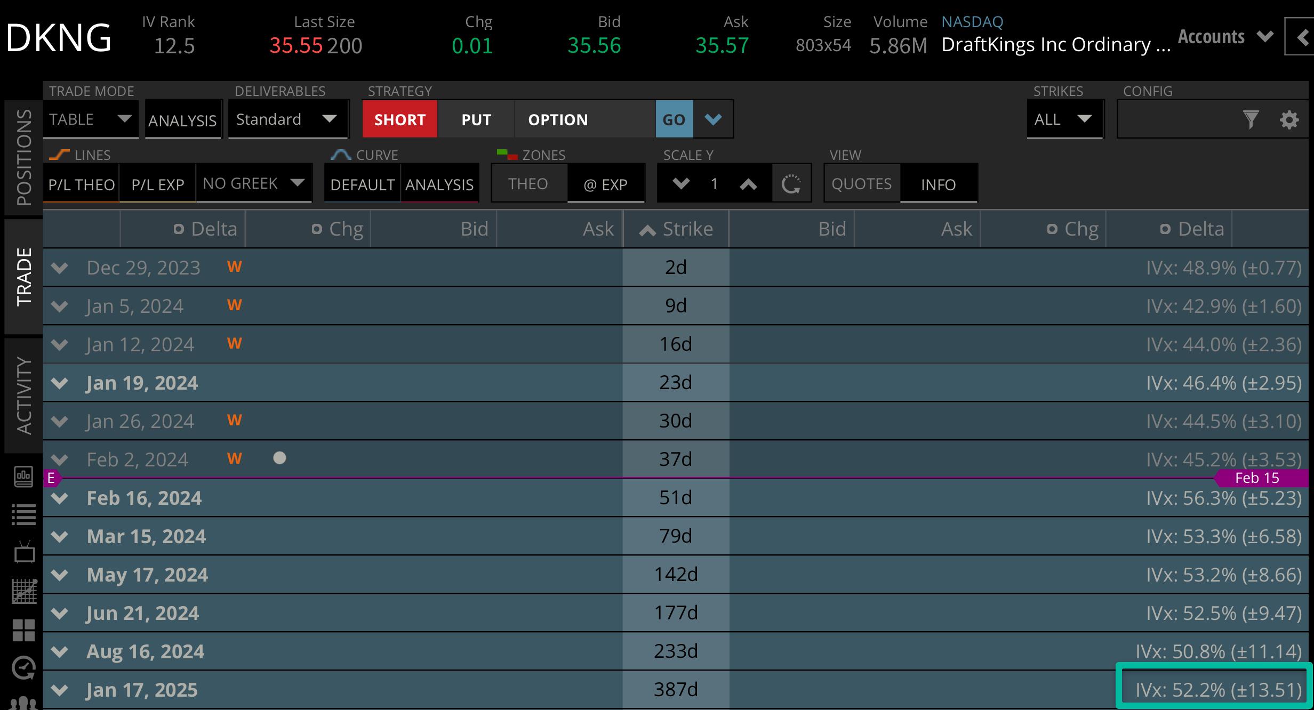Open the TABLE trade mode dropdown
The width and height of the screenshot is (1314, 710).
click(91, 119)
